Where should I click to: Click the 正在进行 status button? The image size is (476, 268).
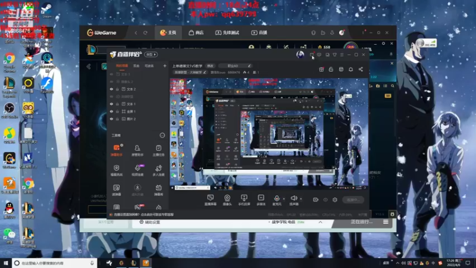[362, 222]
